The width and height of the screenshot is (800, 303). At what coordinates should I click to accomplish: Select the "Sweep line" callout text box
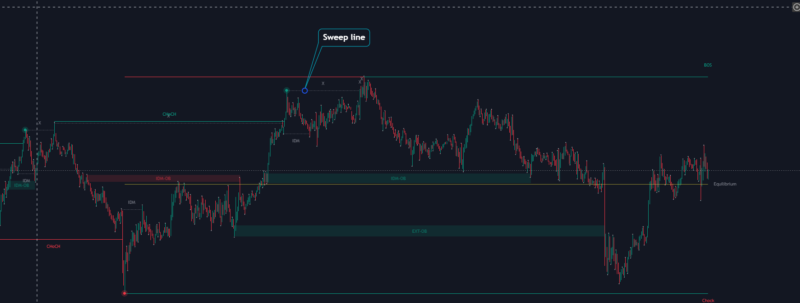tap(344, 37)
